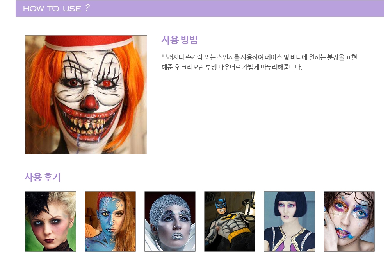Click the '사용 후기' section heading
Screen dimensions: 388x253
(42, 178)
